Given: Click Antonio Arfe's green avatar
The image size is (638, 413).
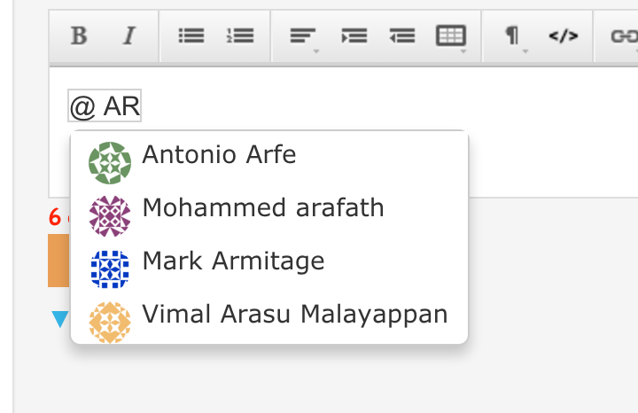Looking at the screenshot, I should coord(110,162).
